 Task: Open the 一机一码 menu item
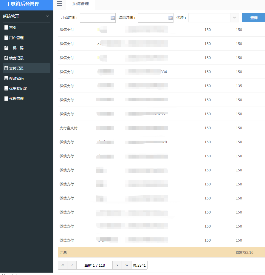[x=27, y=48]
